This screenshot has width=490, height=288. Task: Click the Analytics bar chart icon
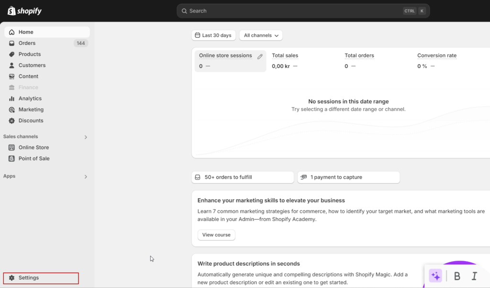coord(11,99)
